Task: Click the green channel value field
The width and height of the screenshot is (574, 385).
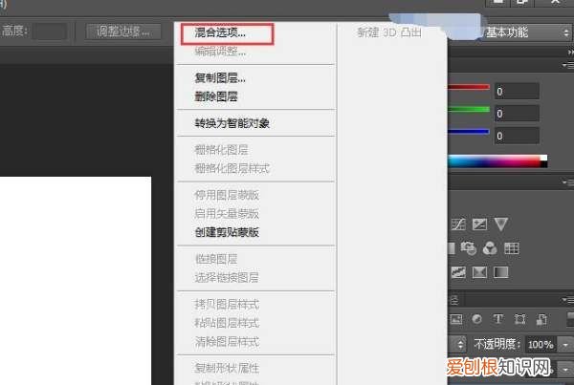Action: (x=517, y=114)
